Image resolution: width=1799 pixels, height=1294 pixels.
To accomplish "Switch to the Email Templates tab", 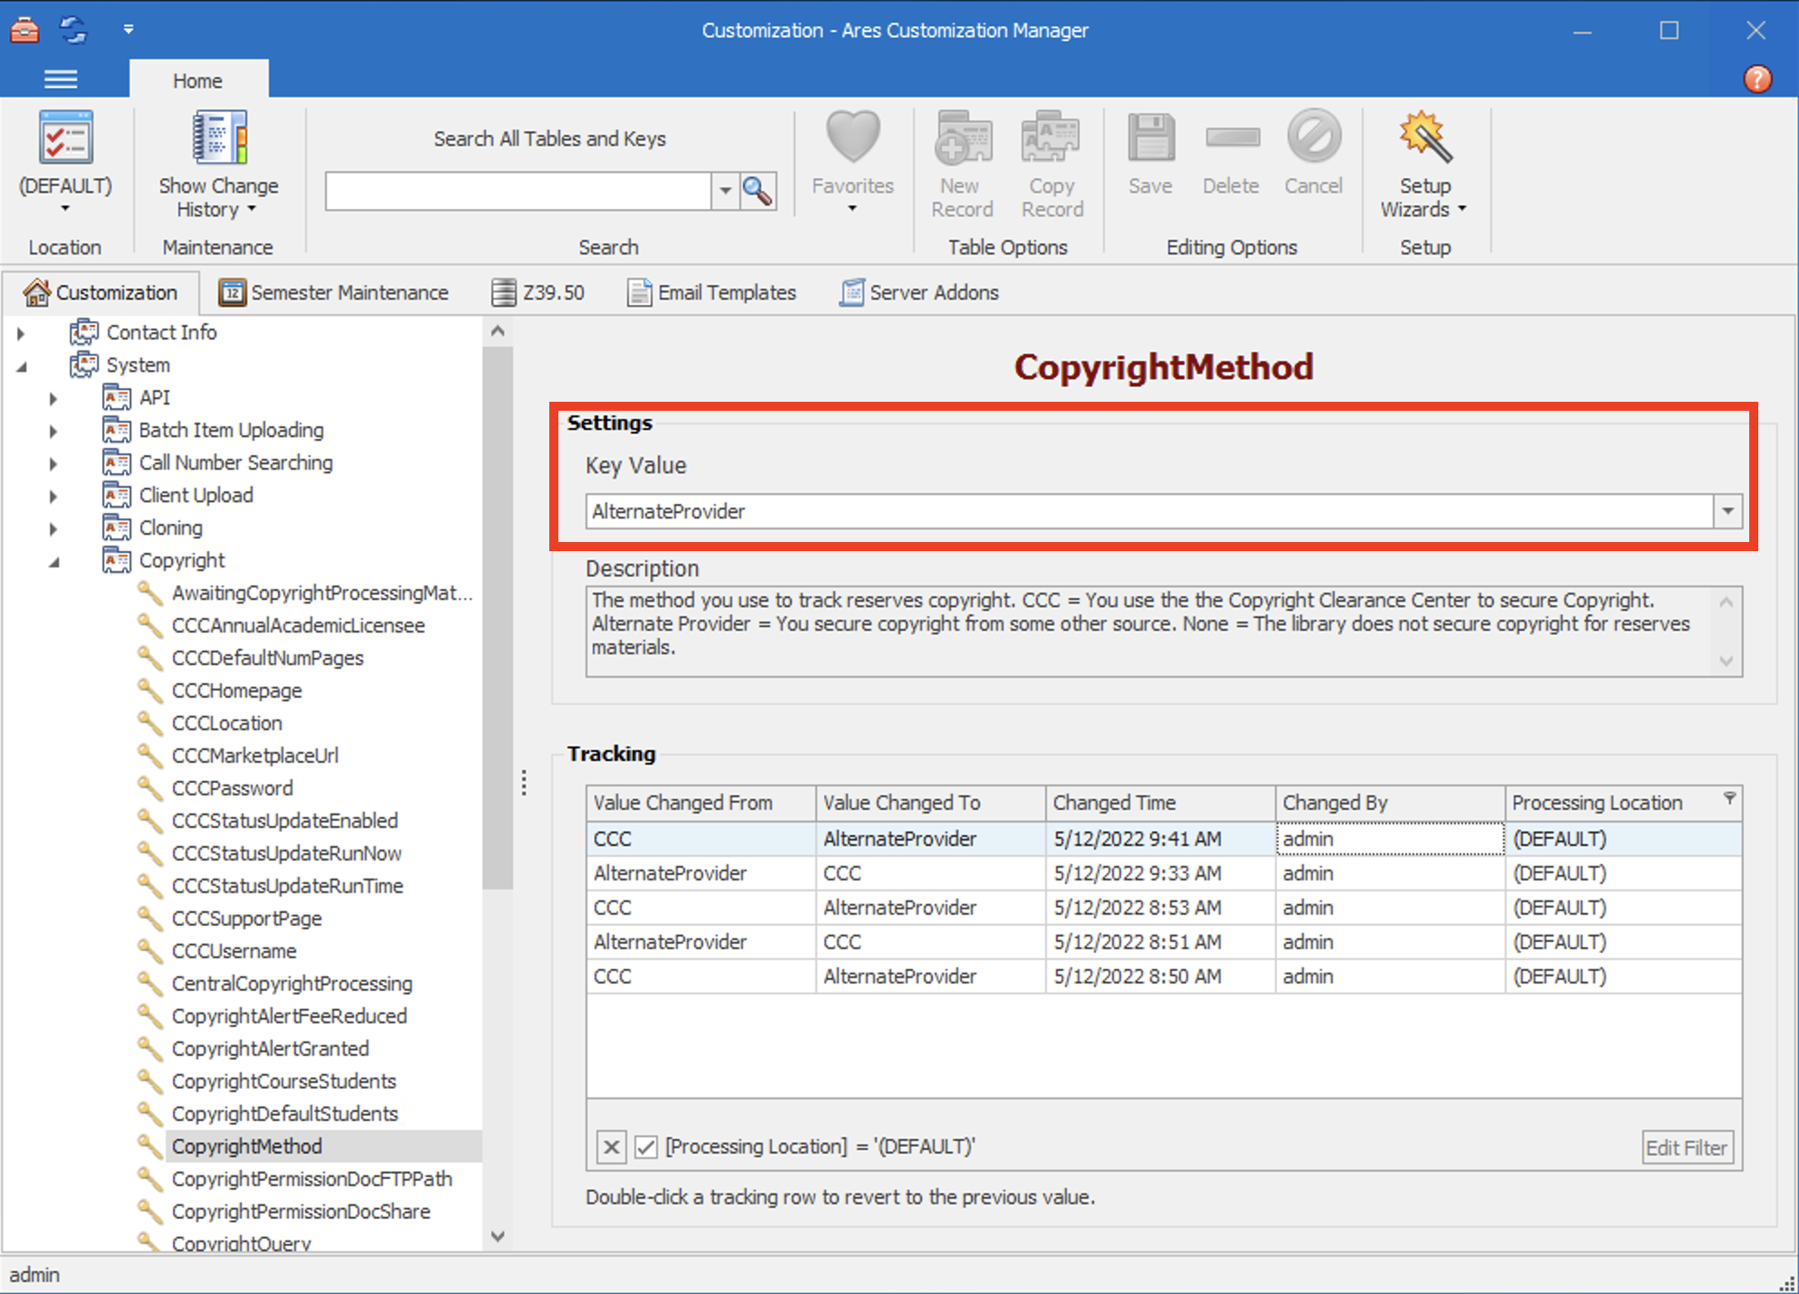I will [x=727, y=291].
